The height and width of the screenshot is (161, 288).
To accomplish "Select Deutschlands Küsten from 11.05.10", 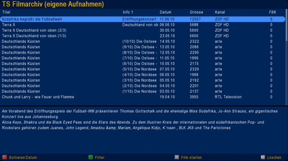I will click(143, 58).
